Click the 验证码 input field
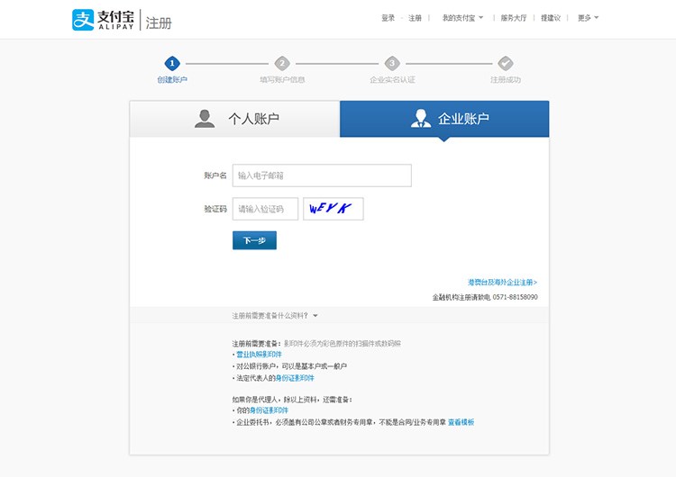 tap(265, 209)
